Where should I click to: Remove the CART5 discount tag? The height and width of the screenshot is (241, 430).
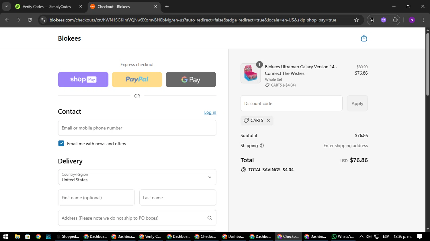[x=268, y=120]
